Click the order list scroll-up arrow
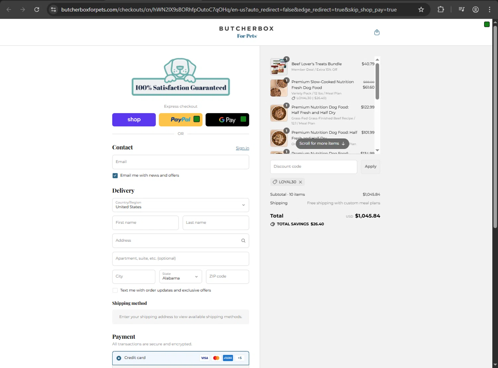This screenshot has width=498, height=368. [x=377, y=60]
